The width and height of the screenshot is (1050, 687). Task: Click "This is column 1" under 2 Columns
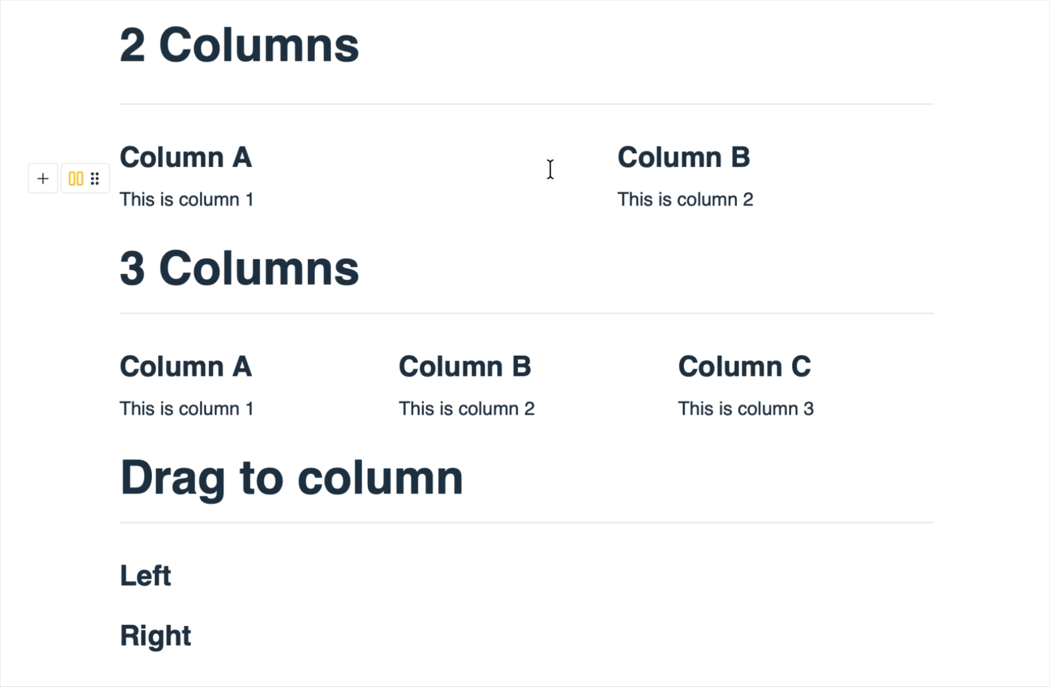click(187, 199)
